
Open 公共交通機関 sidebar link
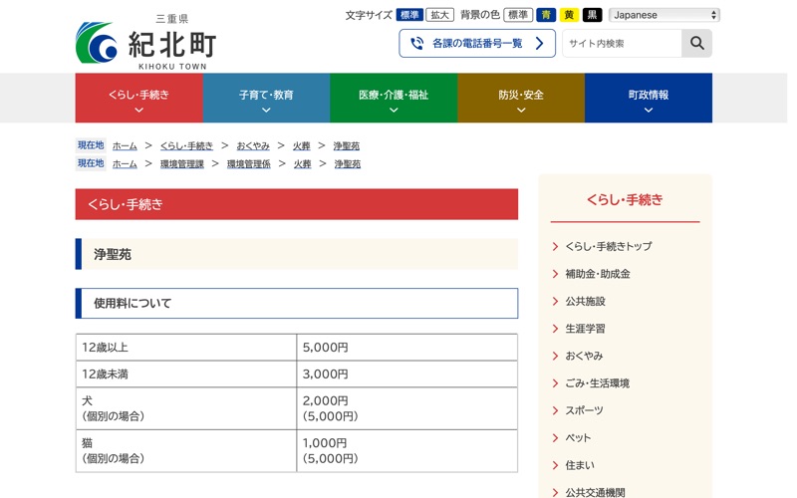[x=595, y=492]
